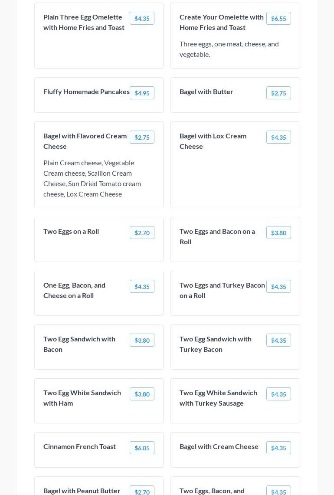Open Bagel with Flavored Cream Cheese item
This screenshot has height=495, width=334.
(x=85, y=141)
